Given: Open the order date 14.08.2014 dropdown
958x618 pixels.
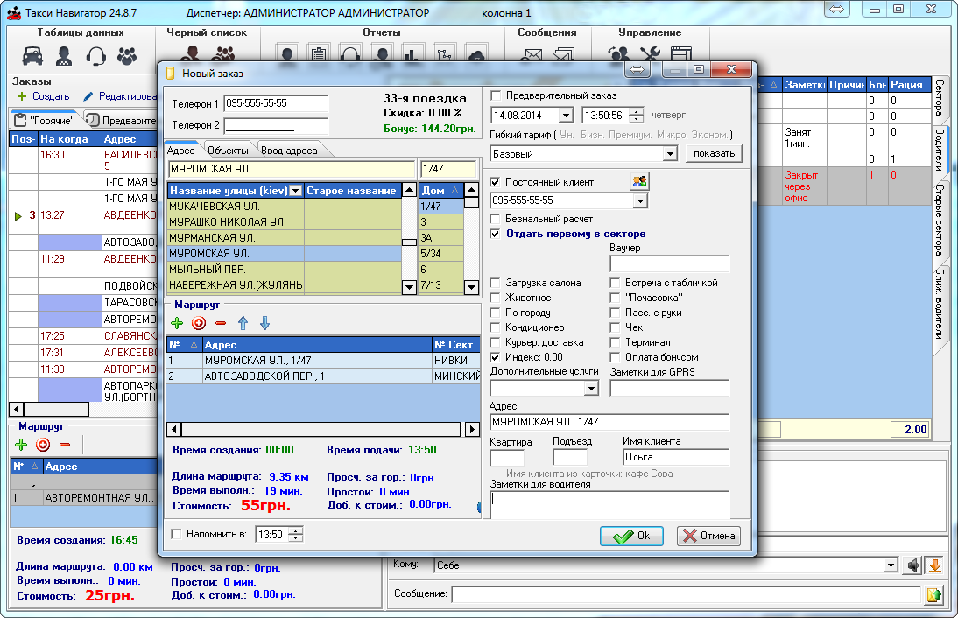Looking at the screenshot, I should 565,115.
